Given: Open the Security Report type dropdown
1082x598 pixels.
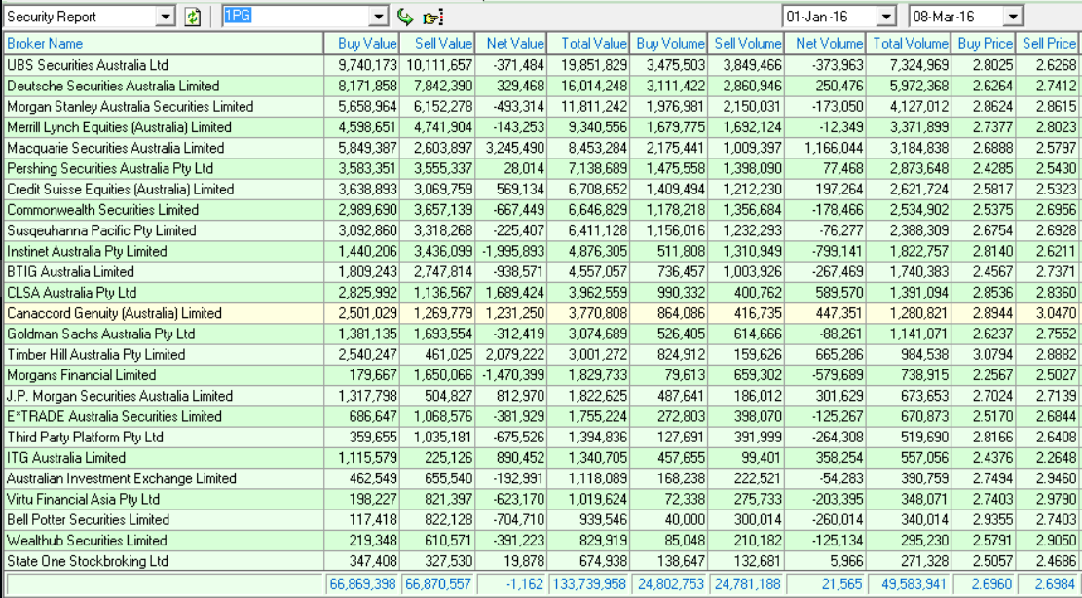Looking at the screenshot, I should coord(166,18).
